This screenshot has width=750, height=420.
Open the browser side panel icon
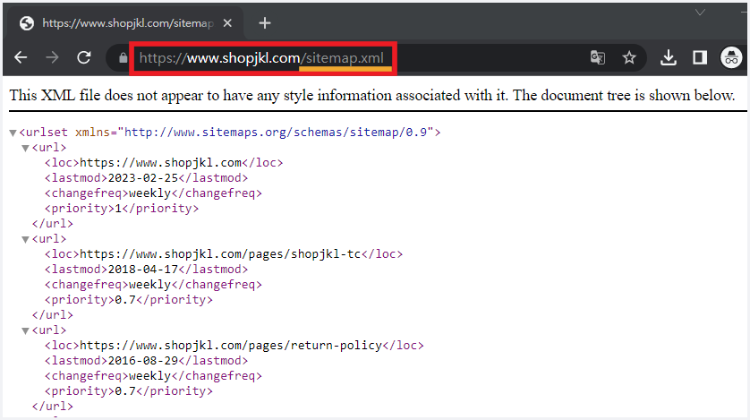pyautogui.click(x=700, y=58)
